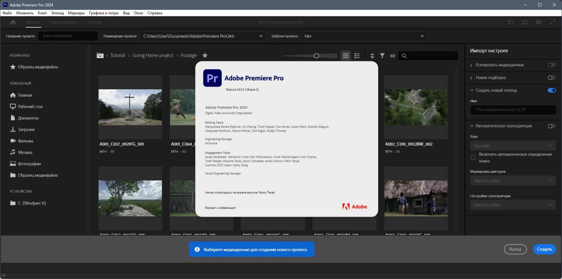Open Фильмы location
This screenshot has width=562, height=279.
coord(22,141)
